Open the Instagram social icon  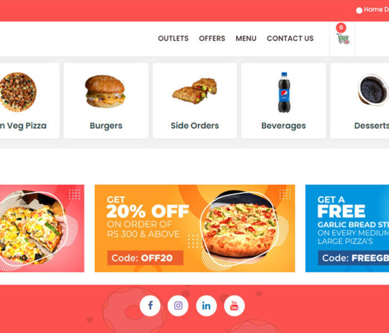click(178, 306)
